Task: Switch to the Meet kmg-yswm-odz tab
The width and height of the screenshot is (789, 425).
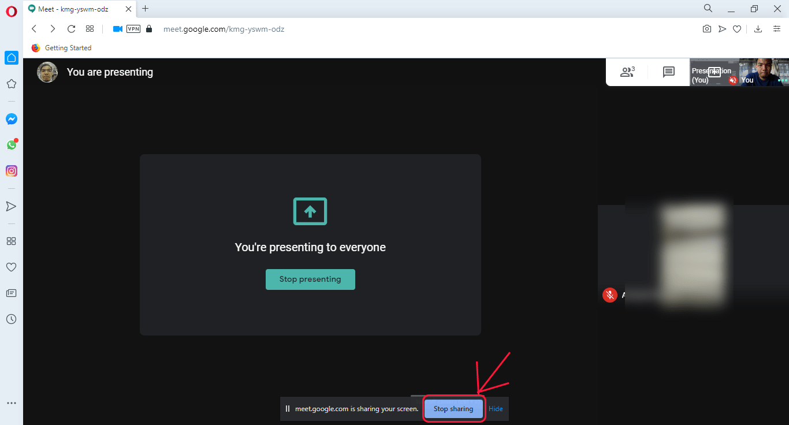Action: [x=75, y=9]
